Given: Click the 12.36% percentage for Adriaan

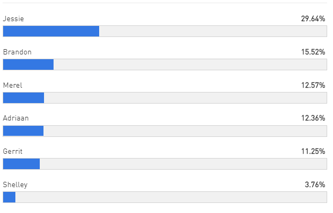Looking at the screenshot, I should click(313, 118).
